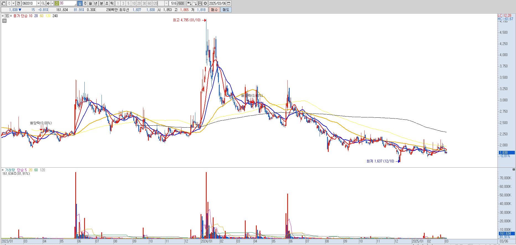The height and width of the screenshot is (245, 516).
Task: Select the 1 interval button
Action: pyautogui.click(x=118, y=3)
